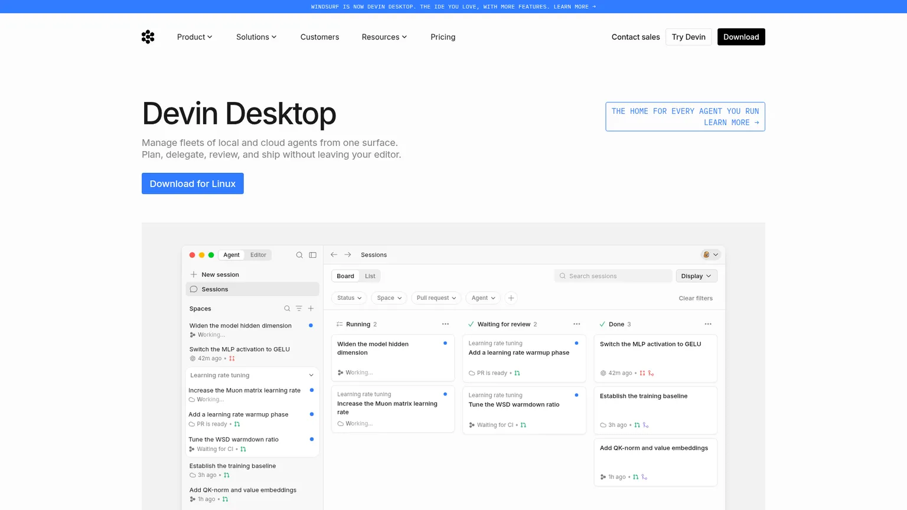Open the Status filter dropdown
This screenshot has height=510, width=907.
point(349,298)
